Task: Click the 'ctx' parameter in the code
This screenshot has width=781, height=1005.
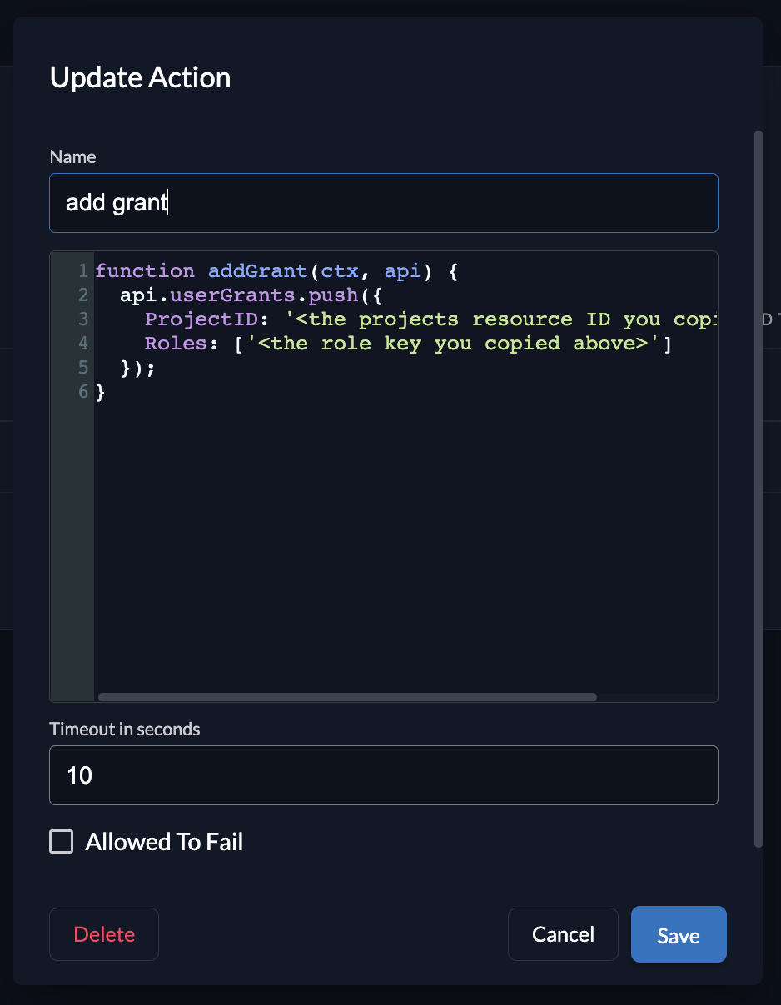Action: click(x=341, y=271)
